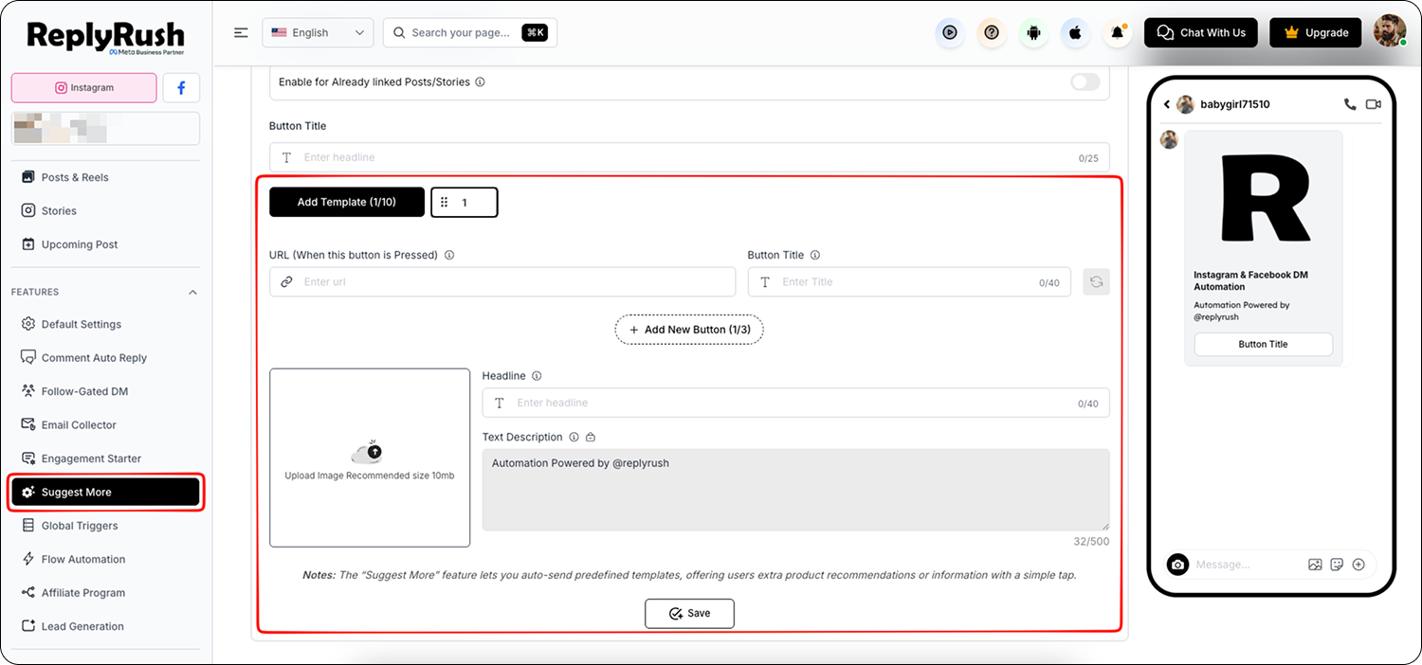Enable the Already linked Posts/Stories toggle
This screenshot has height=665, width=1422.
[1085, 81]
